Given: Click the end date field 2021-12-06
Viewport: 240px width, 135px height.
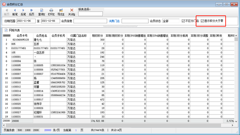Looking at the screenshot, I should 50,21.
